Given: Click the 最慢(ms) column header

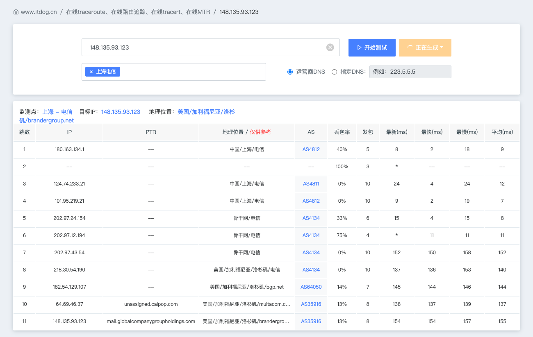Looking at the screenshot, I should pyautogui.click(x=467, y=132).
